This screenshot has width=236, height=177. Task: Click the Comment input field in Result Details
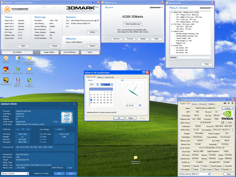click(x=194, y=58)
